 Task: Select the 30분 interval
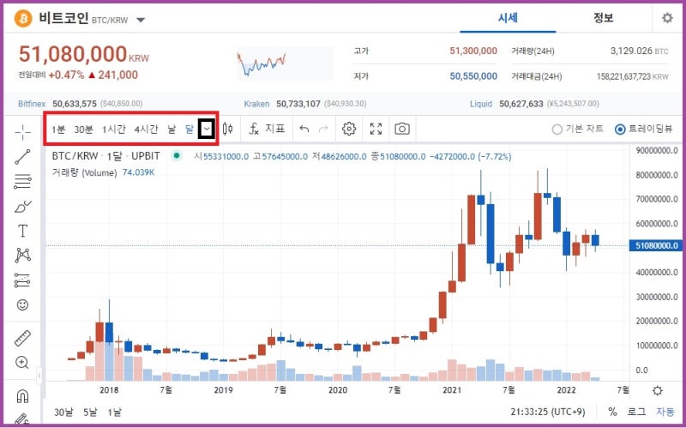tap(83, 130)
